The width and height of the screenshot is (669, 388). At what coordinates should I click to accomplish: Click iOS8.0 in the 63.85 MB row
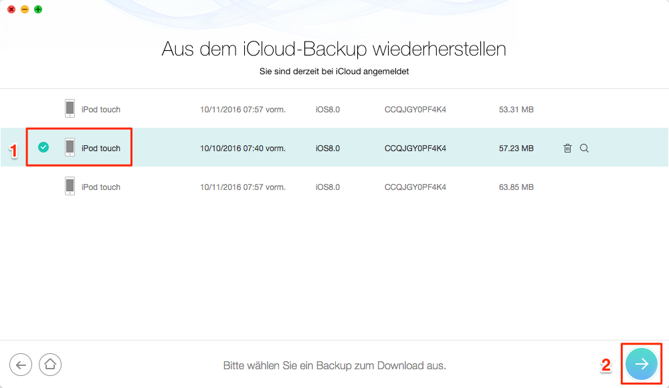pos(328,187)
